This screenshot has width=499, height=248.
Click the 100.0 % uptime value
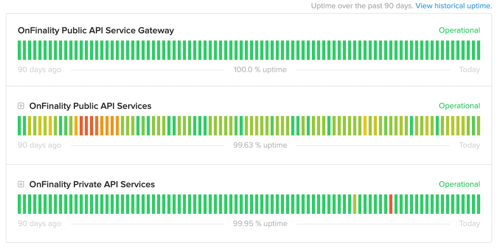(260, 70)
